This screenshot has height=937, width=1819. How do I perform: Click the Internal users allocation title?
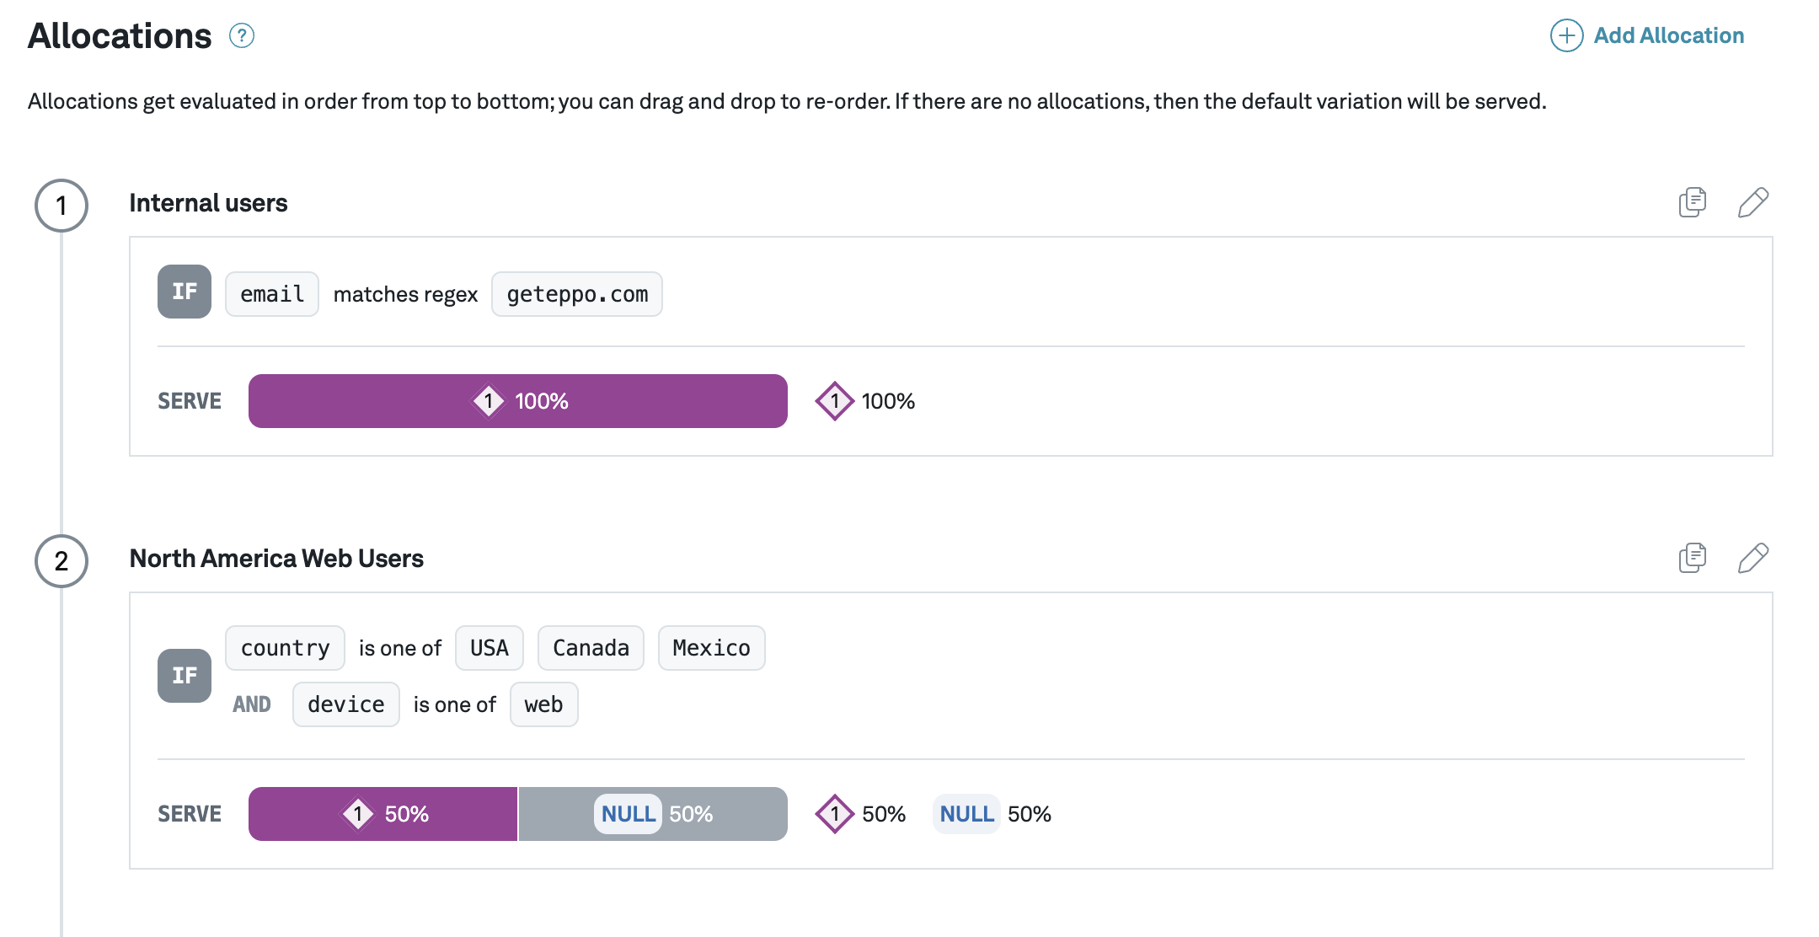click(x=208, y=203)
